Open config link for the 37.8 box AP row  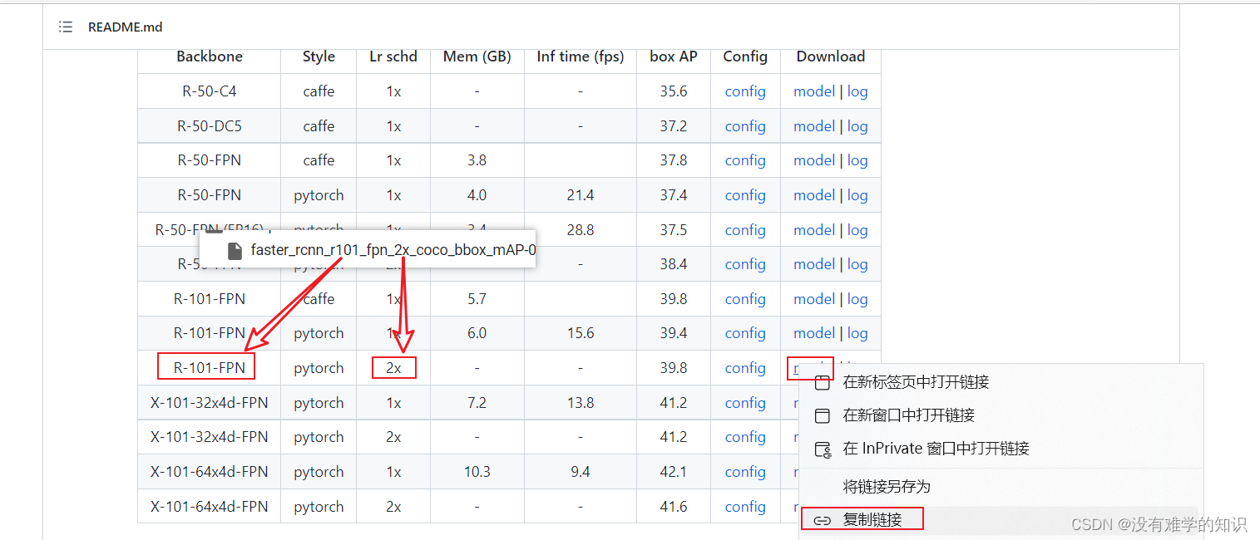click(745, 160)
